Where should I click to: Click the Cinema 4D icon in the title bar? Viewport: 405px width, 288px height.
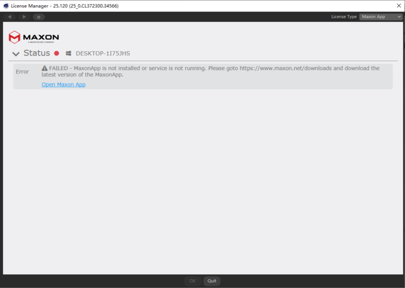point(5,5)
